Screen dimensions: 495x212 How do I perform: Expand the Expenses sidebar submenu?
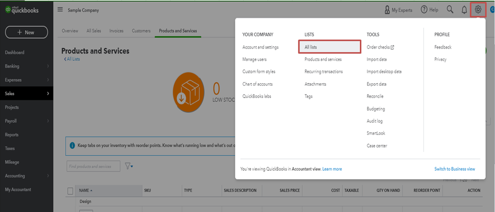coord(48,80)
